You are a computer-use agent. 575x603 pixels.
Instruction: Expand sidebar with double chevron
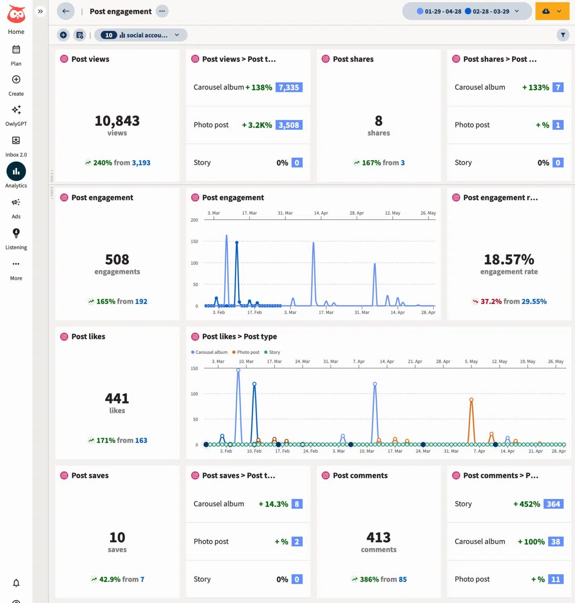(x=40, y=11)
